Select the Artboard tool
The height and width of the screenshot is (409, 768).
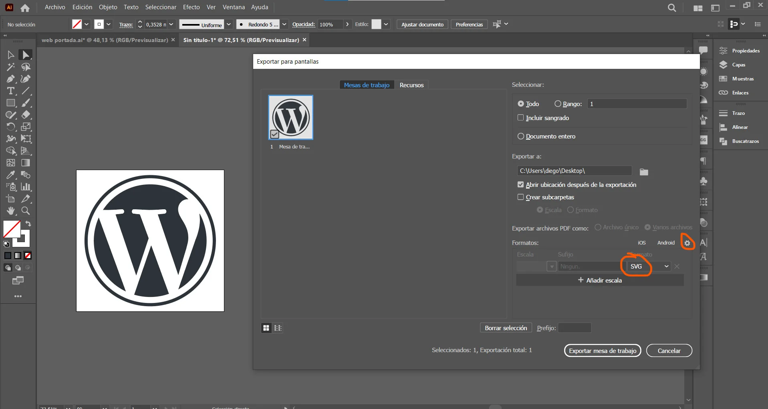click(x=11, y=199)
